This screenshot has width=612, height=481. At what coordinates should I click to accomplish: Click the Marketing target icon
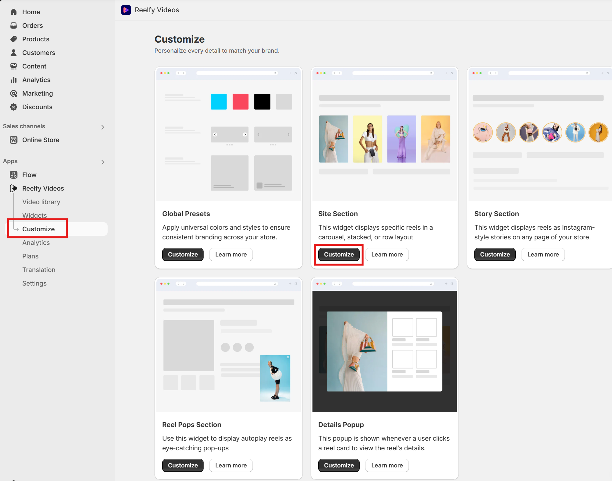coord(14,93)
